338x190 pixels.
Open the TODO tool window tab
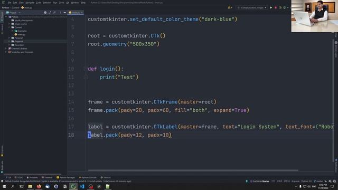[19, 177]
